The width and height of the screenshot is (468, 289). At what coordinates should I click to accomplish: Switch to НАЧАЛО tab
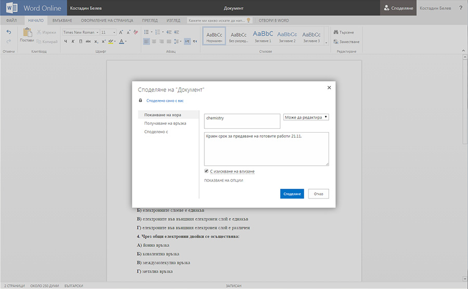[36, 21]
